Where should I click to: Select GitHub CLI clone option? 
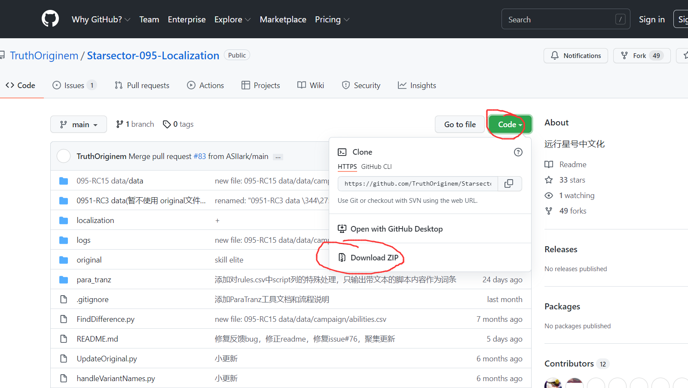tap(376, 167)
